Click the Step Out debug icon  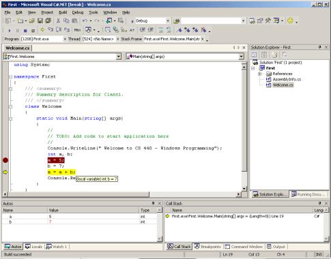pyautogui.click(x=66, y=30)
